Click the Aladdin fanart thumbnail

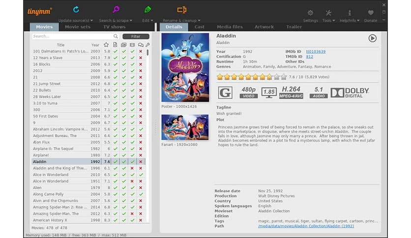tap(185, 127)
